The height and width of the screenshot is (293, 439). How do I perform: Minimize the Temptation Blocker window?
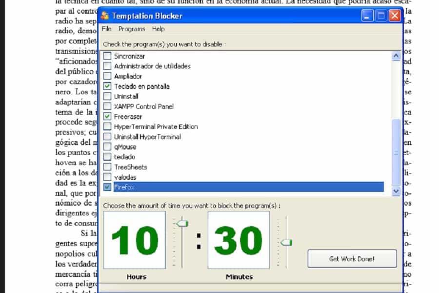367,16
